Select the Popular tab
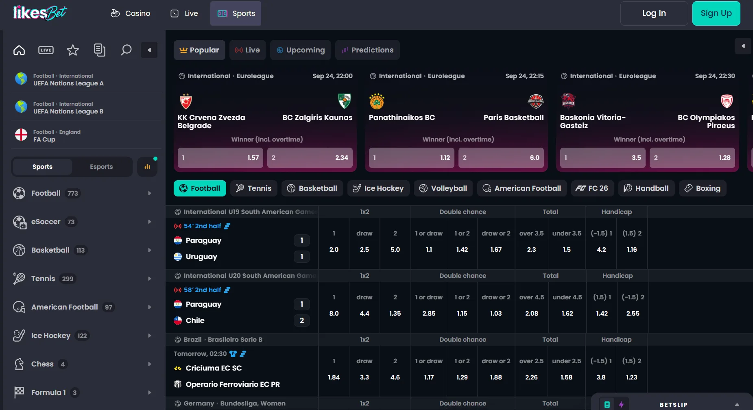This screenshot has height=410, width=753. tap(199, 50)
